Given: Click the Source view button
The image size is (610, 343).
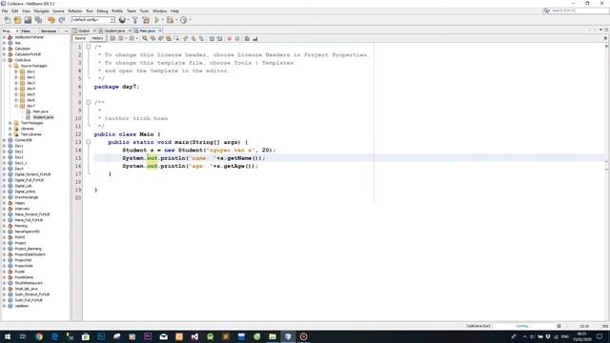Looking at the screenshot, I should (x=80, y=38).
